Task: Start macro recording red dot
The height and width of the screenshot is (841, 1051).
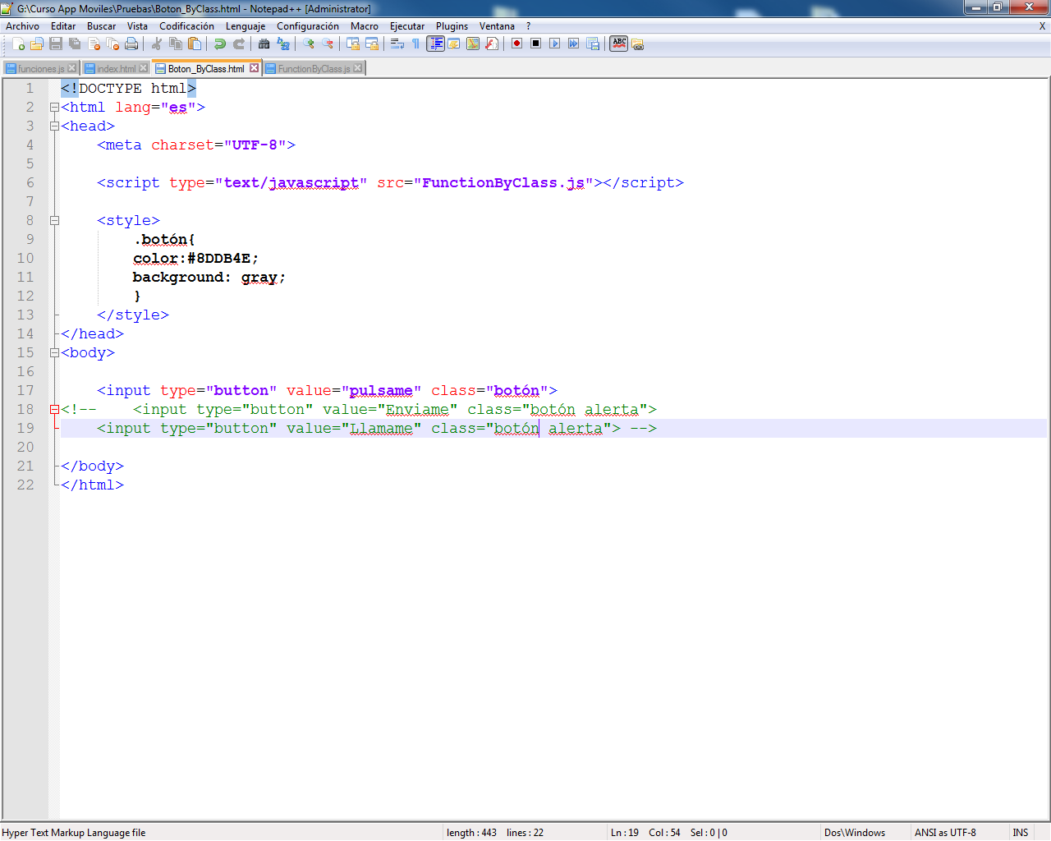Action: pos(517,44)
